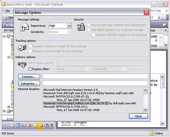Click reading pane scroll-up arrow
170x137 pixels.
click(162, 76)
